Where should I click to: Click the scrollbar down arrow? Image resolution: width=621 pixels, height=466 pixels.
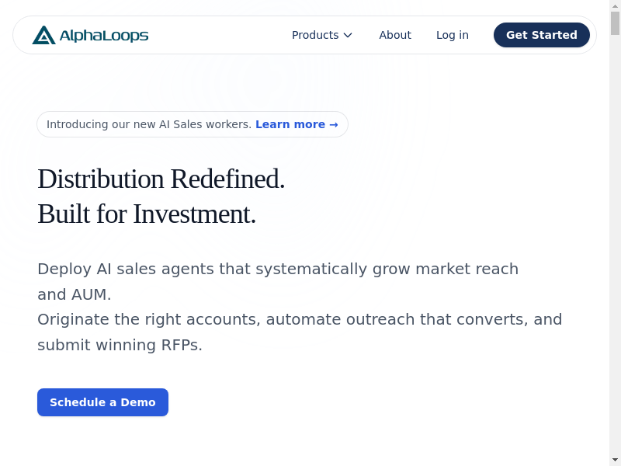point(615,459)
